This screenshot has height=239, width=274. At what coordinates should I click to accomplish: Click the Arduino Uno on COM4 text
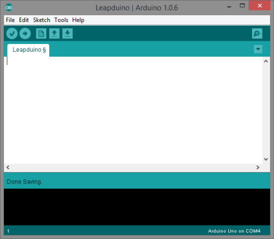coord(234,231)
